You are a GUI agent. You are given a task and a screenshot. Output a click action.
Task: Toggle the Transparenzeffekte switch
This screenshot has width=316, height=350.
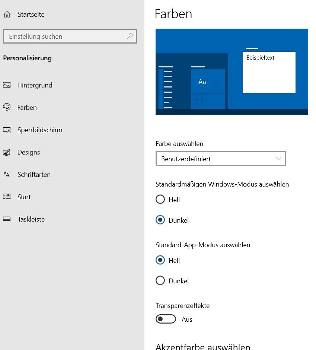(x=166, y=319)
